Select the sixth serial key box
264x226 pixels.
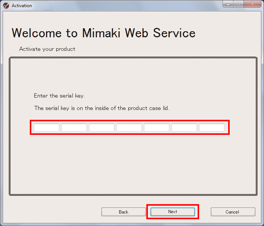click(184, 128)
